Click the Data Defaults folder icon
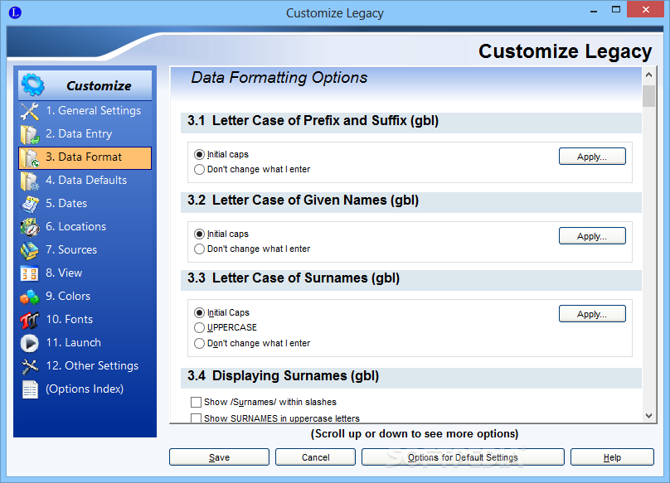The height and width of the screenshot is (483, 670). coord(30,181)
